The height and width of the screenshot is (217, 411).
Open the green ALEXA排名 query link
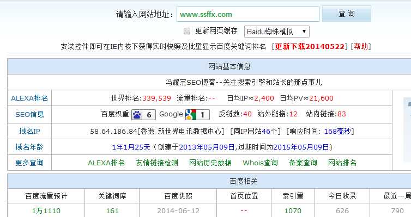click(x=106, y=163)
